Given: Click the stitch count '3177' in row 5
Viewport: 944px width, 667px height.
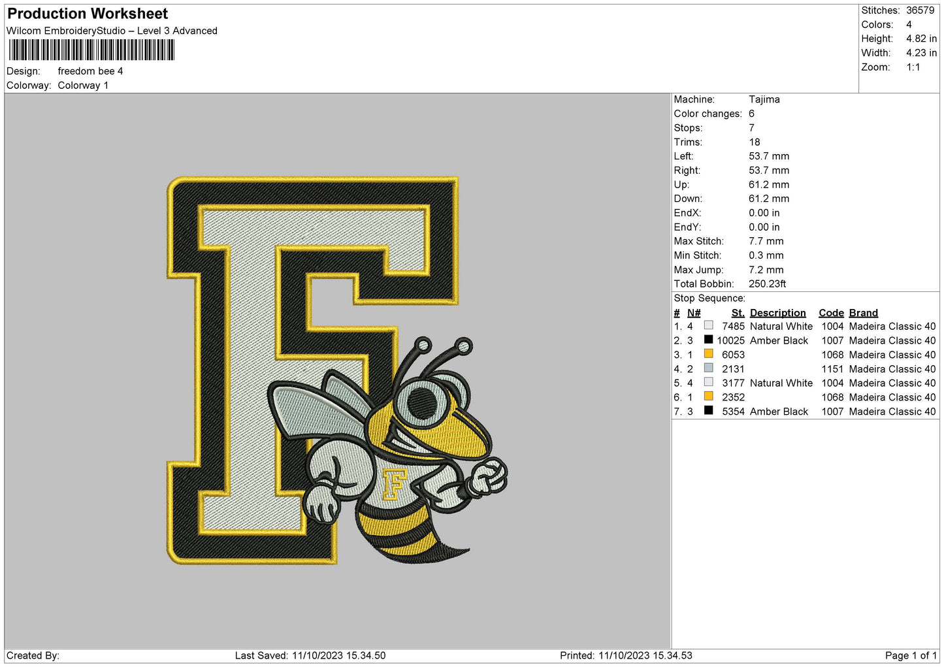Looking at the screenshot, I should [x=733, y=383].
